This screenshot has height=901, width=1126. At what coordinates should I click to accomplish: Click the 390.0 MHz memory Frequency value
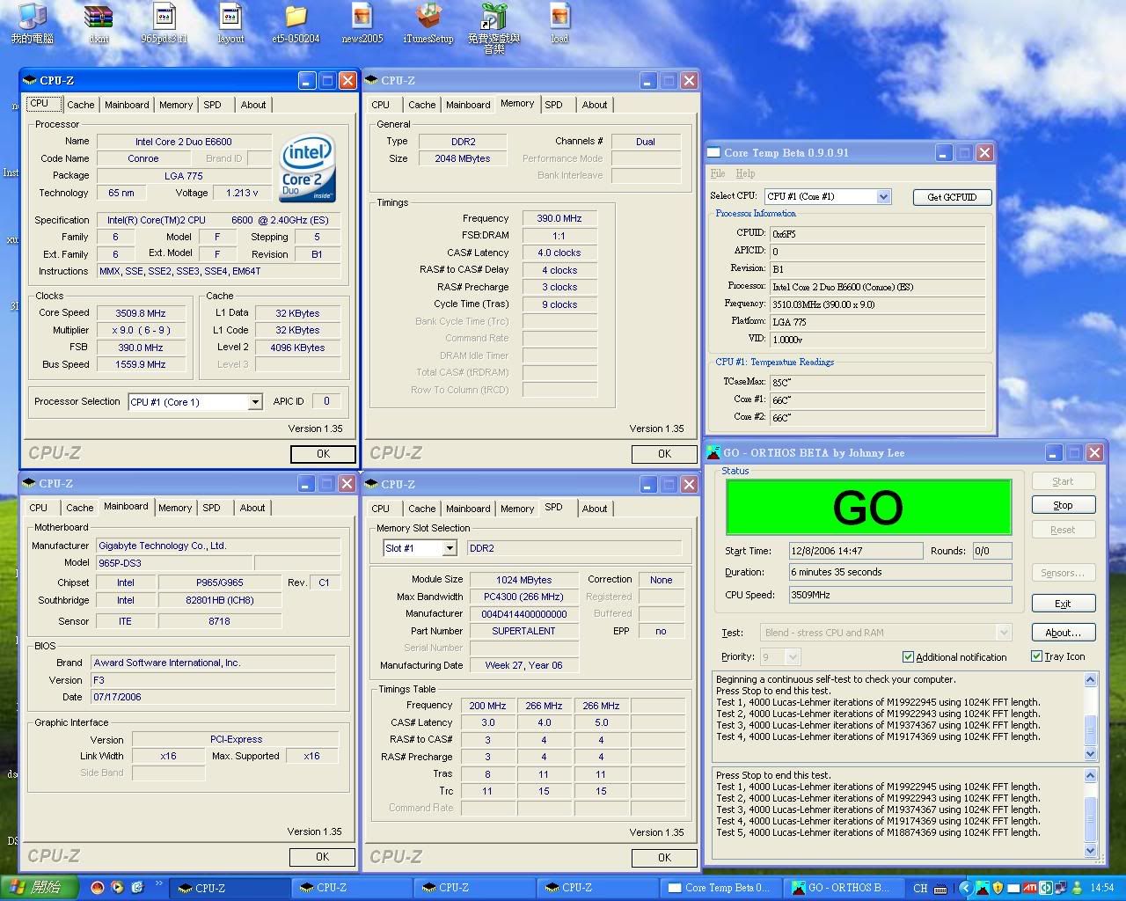click(x=559, y=218)
